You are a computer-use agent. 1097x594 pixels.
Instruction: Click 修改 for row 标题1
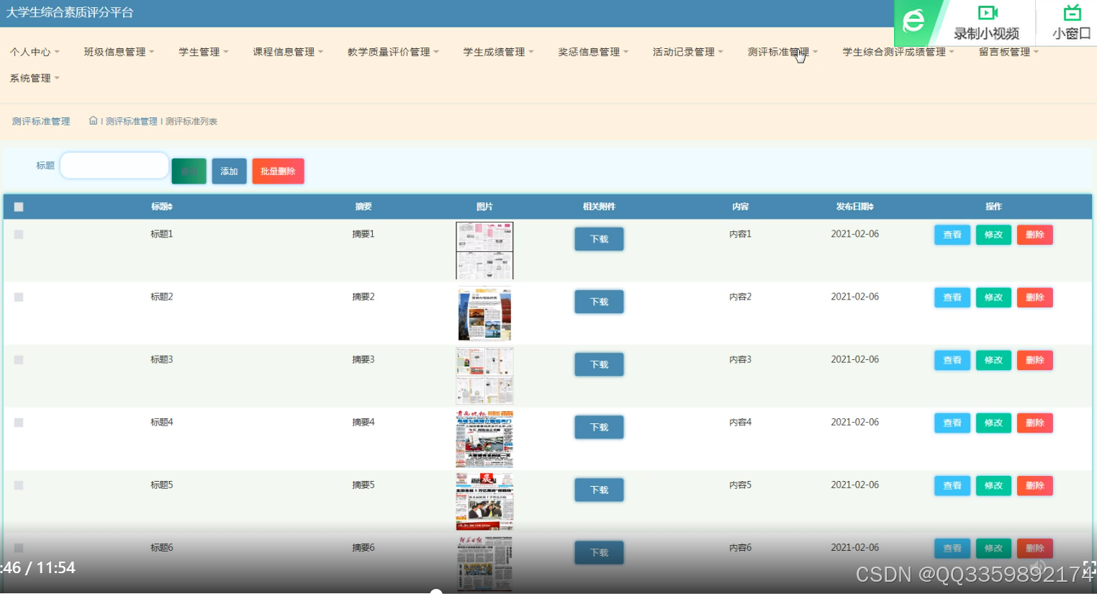(x=993, y=235)
